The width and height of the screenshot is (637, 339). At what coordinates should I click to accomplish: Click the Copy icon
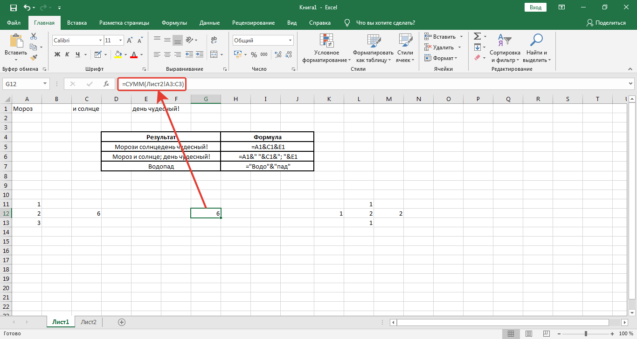[x=34, y=47]
